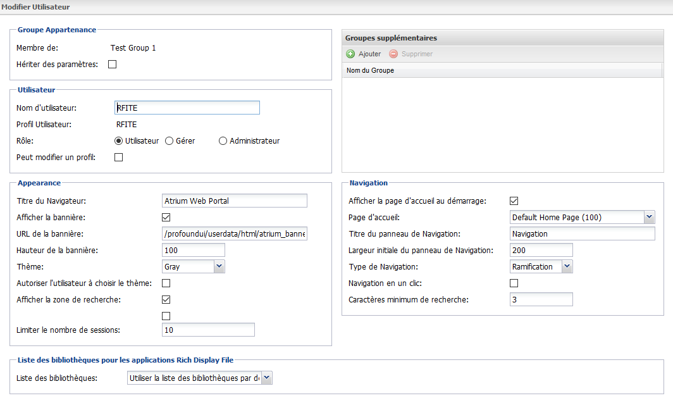673x410 pixels.
Task: Open the Type de Navigation dropdown
Action: [x=567, y=266]
